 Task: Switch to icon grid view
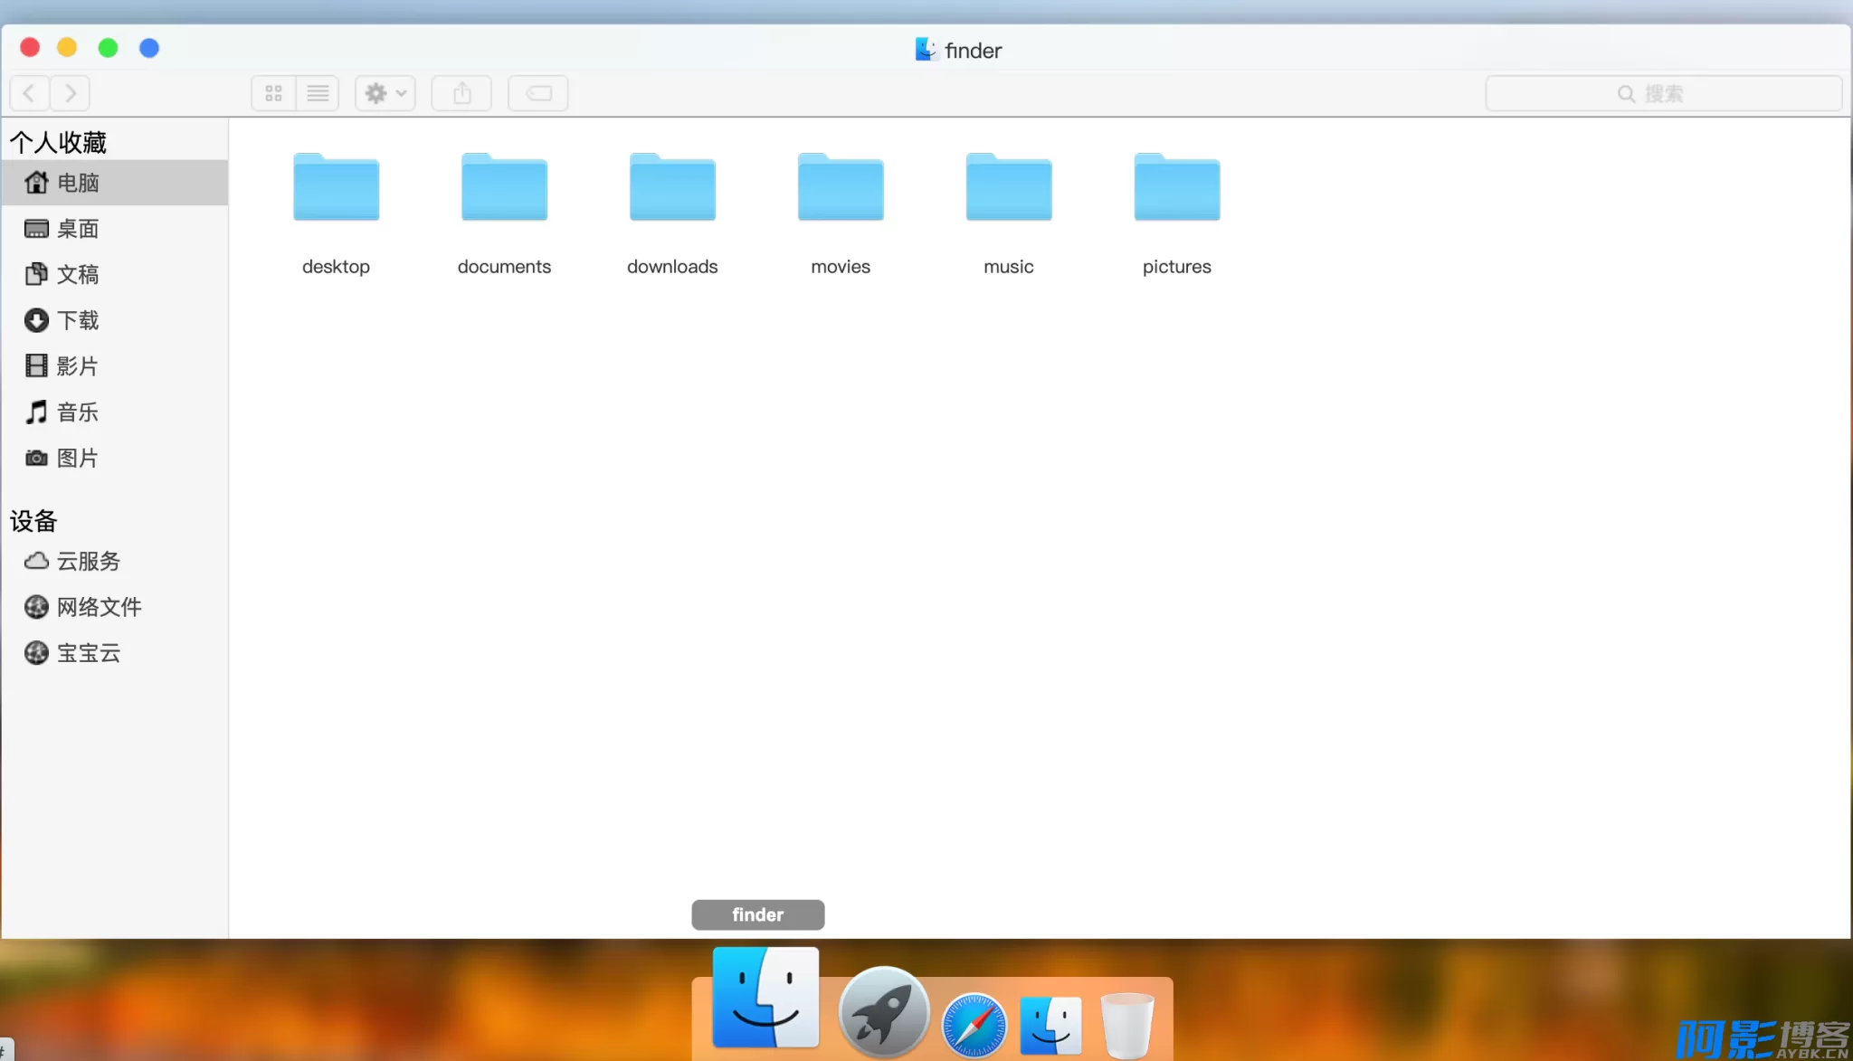(273, 93)
